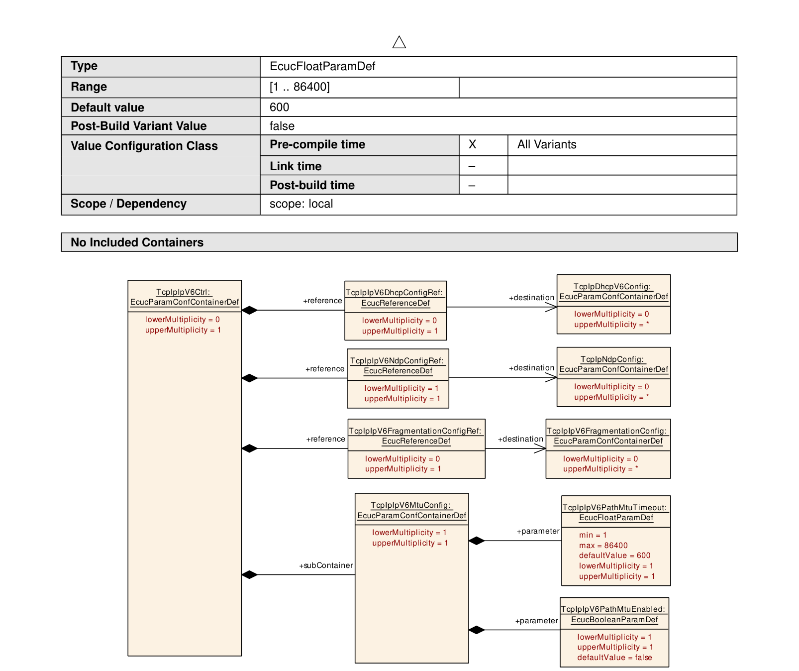
Task: Select '+reference' label beside TcpIpIpV6DhcpConfigRef
Action: [x=322, y=301]
